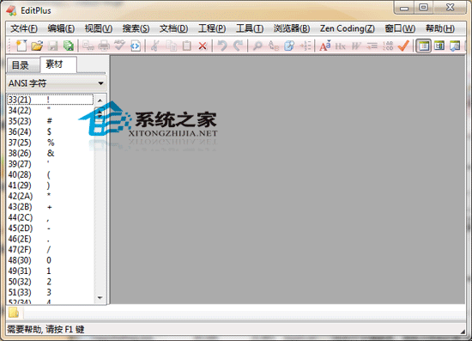
Task: Click the Replace icon
Action: (273, 46)
